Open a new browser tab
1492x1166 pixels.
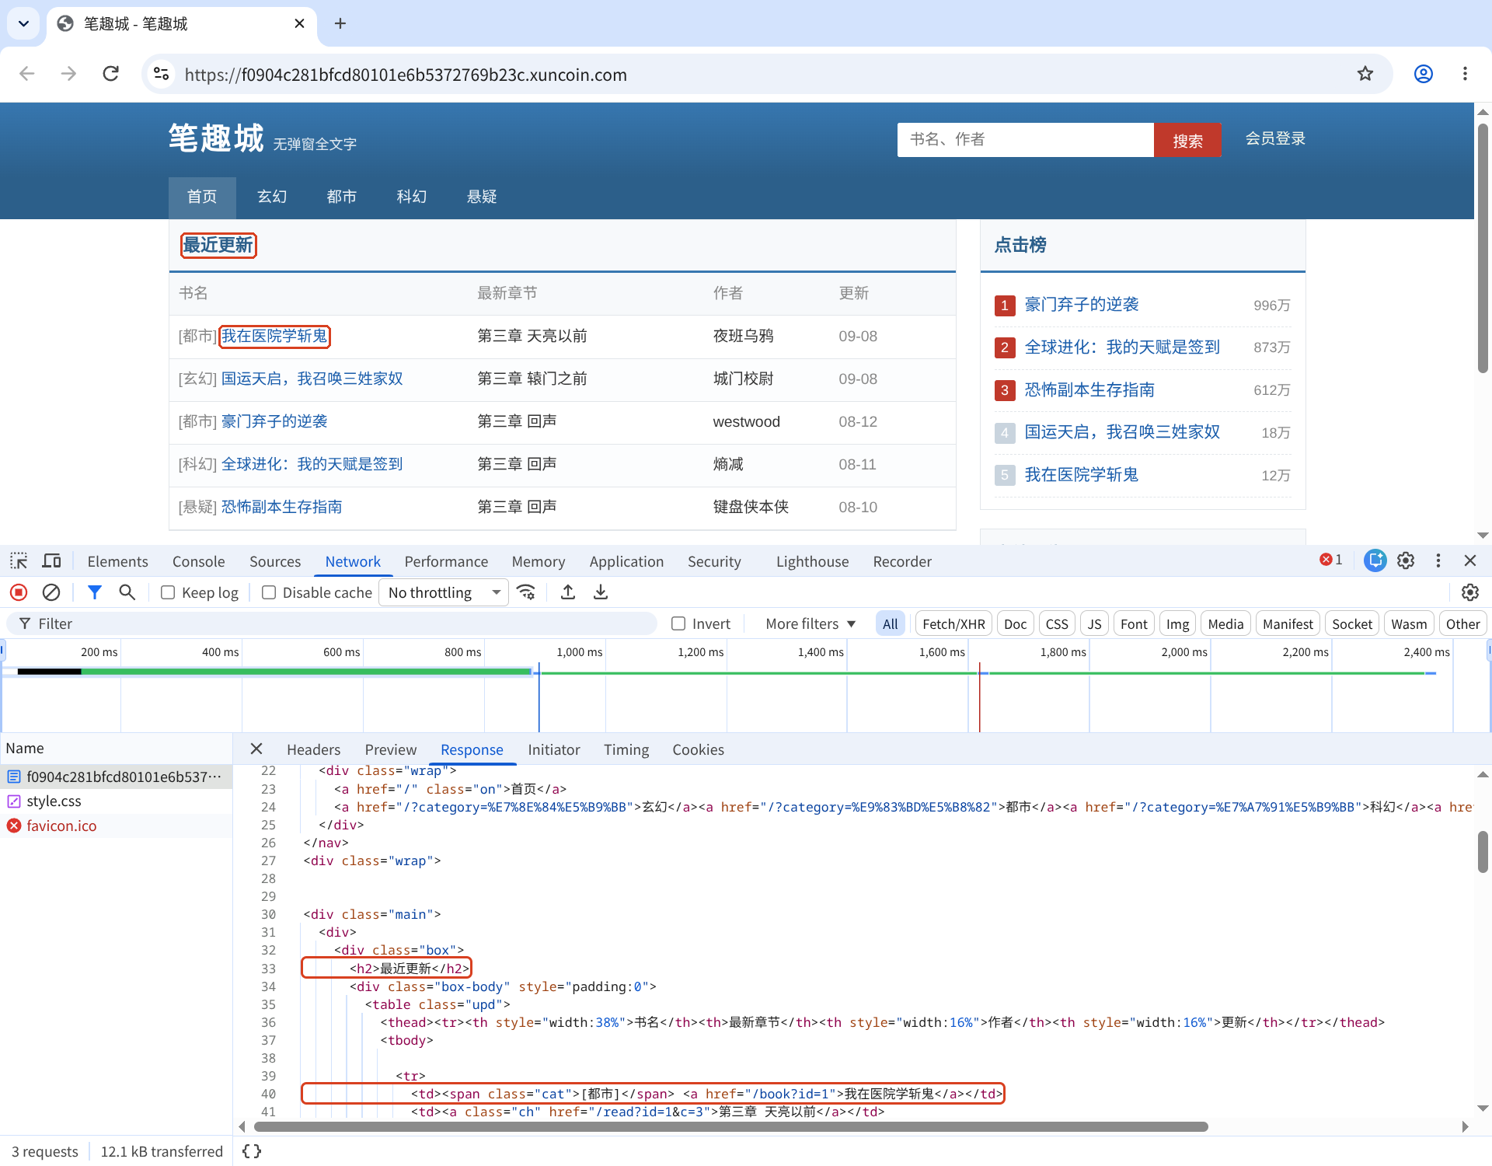[340, 23]
